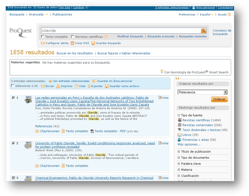Click the orange Ordenar button
This screenshot has height=196, width=249.
(x=219, y=99)
